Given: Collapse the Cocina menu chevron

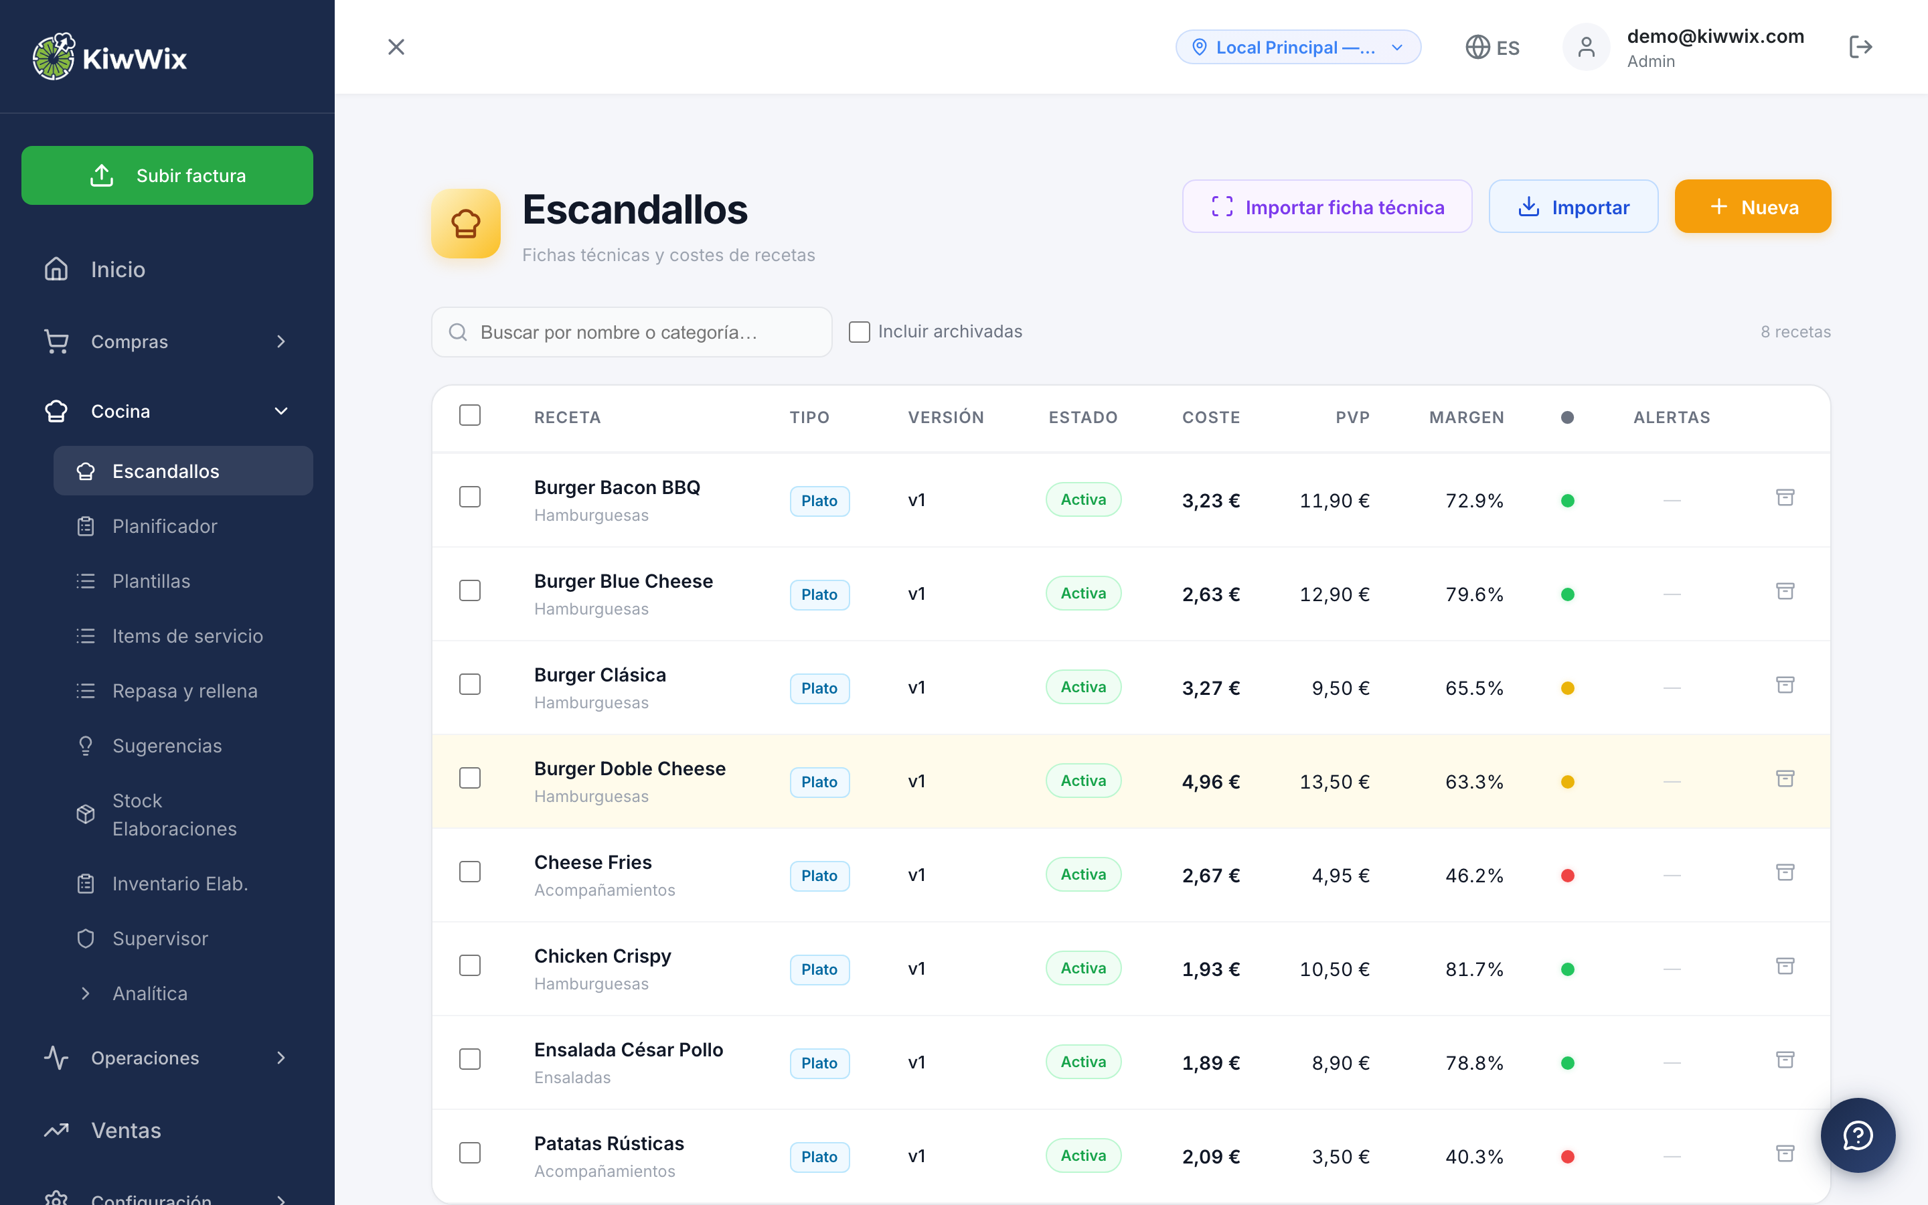Looking at the screenshot, I should click(x=280, y=410).
